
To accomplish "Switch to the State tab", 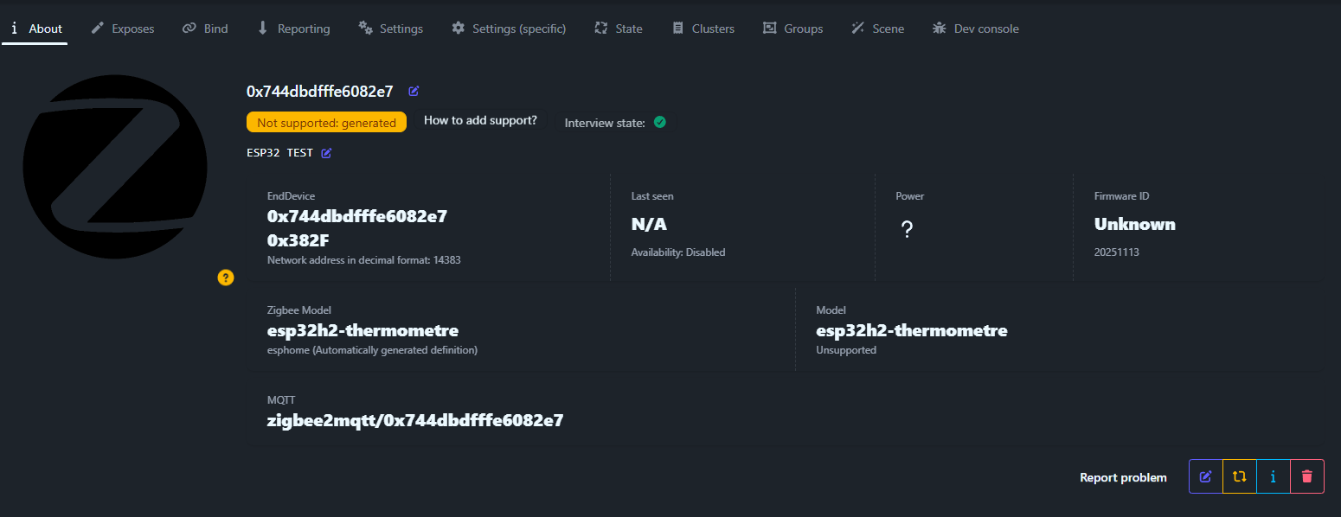I will (x=619, y=29).
